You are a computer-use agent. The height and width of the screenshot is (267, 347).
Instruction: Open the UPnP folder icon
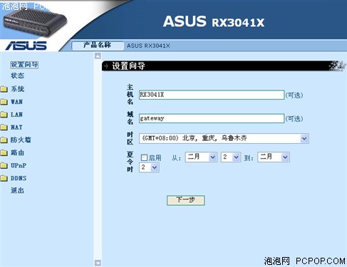point(4,165)
